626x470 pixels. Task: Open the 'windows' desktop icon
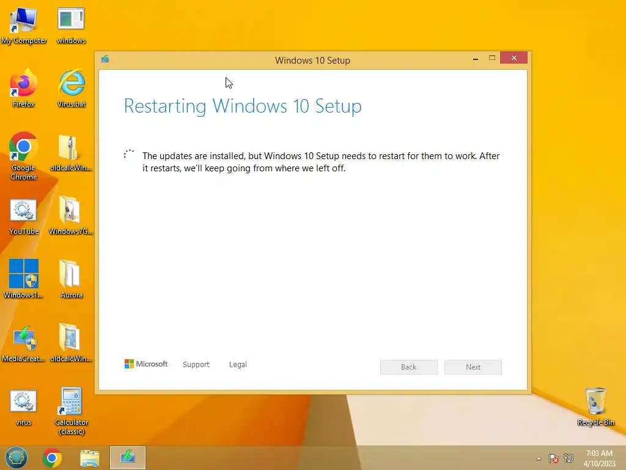click(x=71, y=24)
